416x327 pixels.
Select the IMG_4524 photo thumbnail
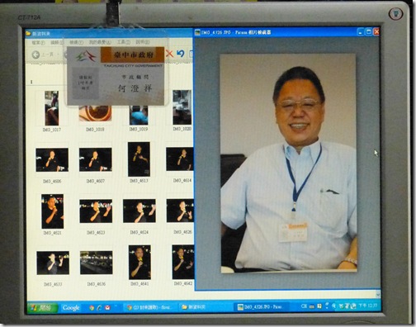[139, 211]
